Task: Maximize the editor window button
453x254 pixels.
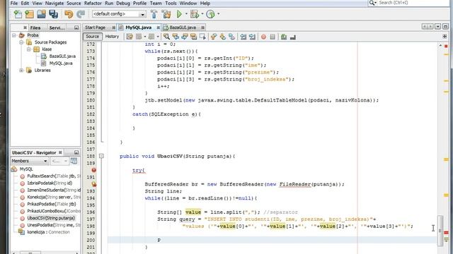Action: [x=445, y=27]
